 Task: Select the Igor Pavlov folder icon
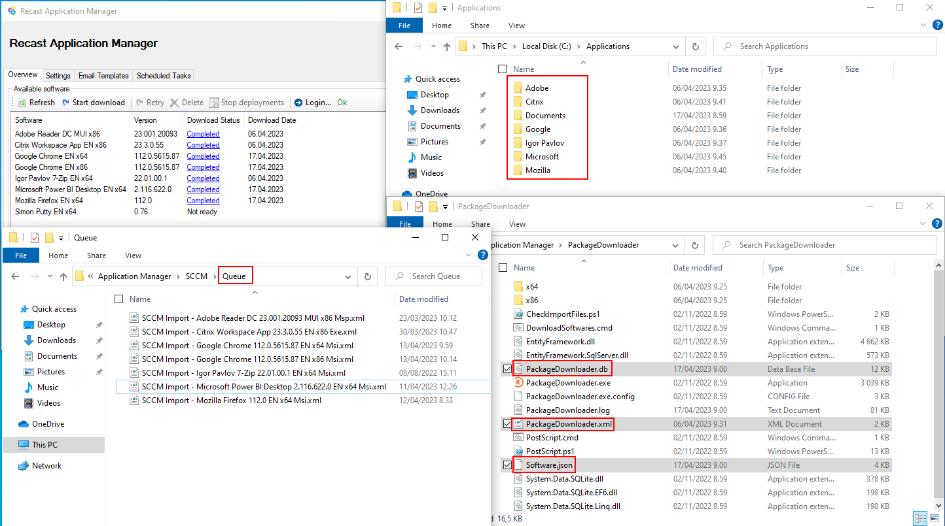coord(517,143)
